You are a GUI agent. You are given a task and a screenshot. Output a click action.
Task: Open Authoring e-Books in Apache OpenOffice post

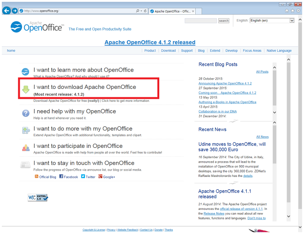click(227, 102)
